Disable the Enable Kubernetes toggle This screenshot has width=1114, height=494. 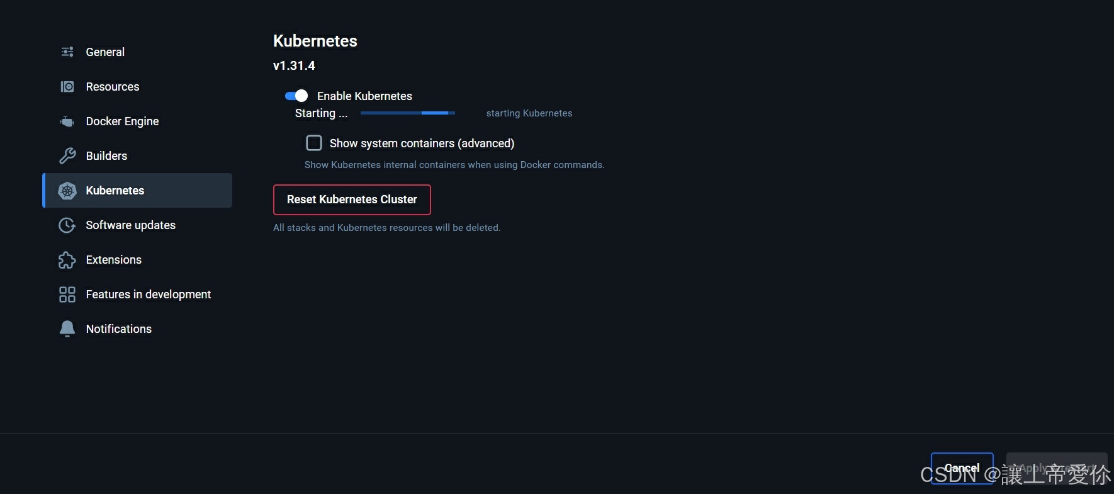point(296,96)
